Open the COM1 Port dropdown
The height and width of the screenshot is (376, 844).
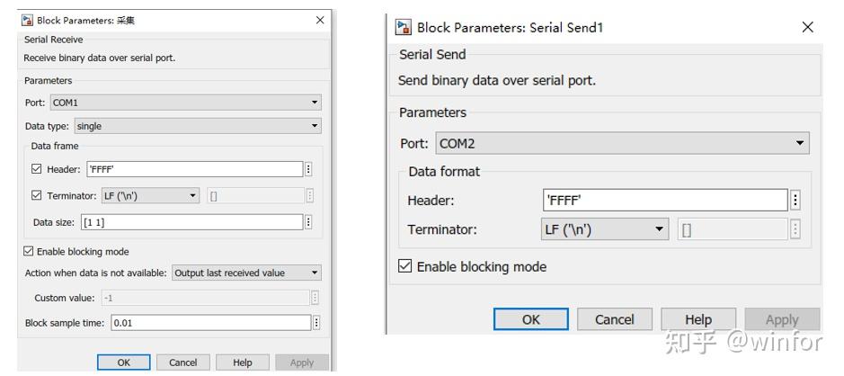[186, 103]
